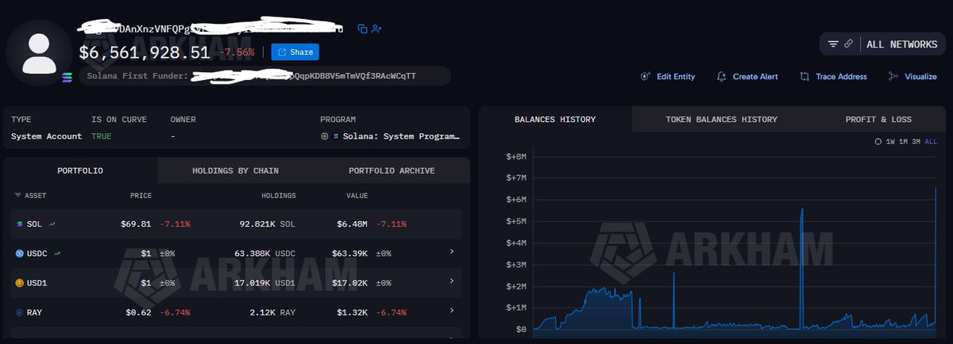
Task: Open the Edit Entity link
Action: click(x=676, y=77)
